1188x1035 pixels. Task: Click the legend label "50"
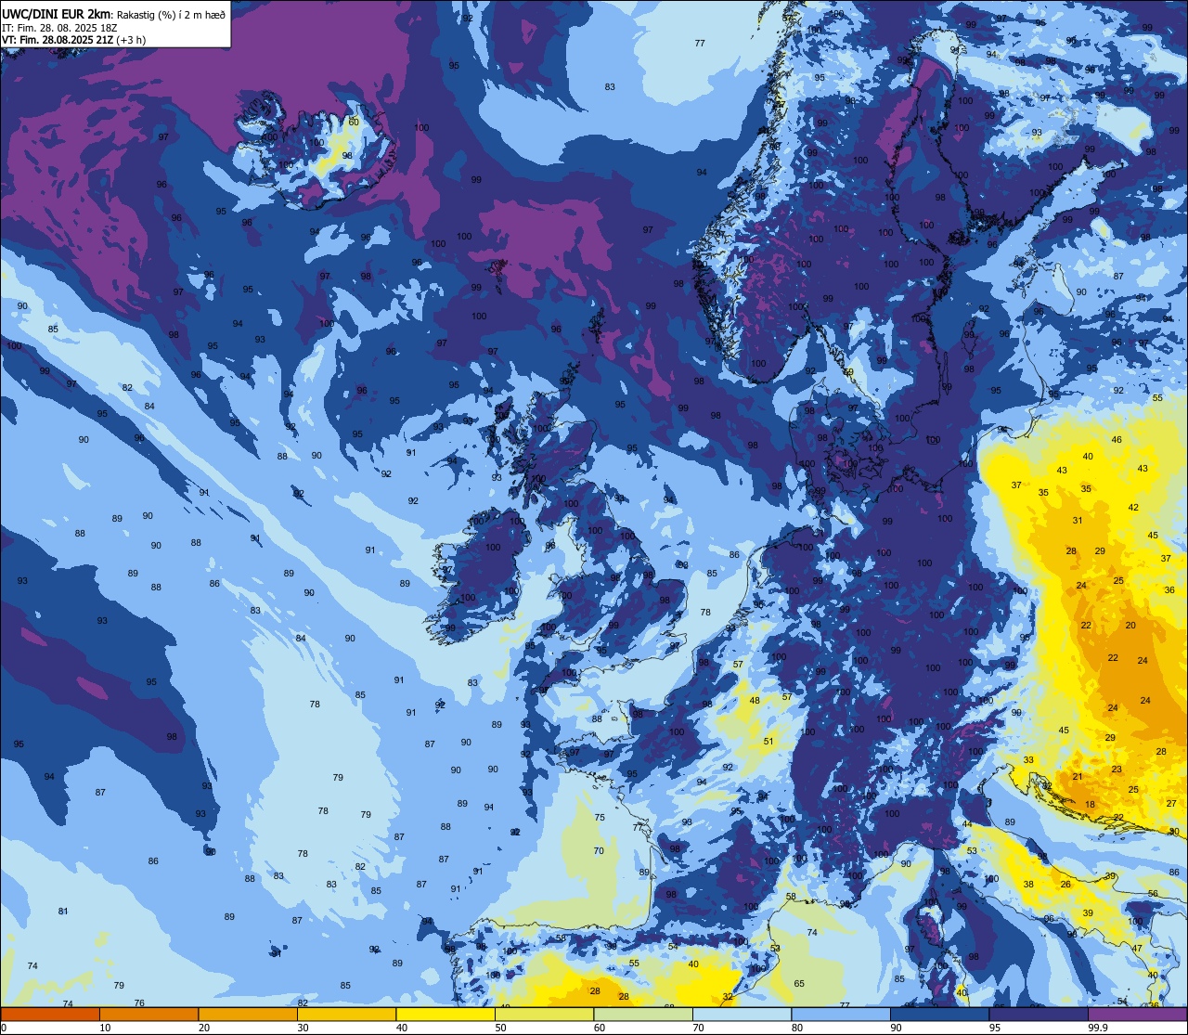coord(500,1028)
